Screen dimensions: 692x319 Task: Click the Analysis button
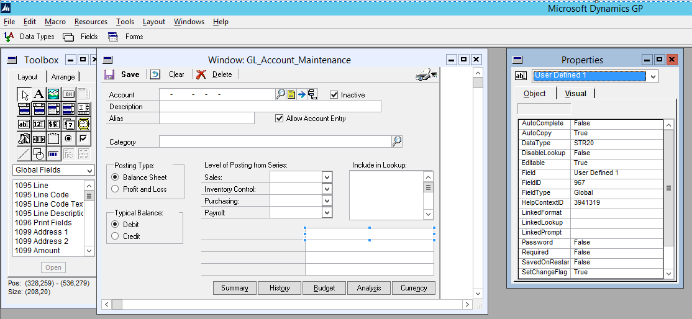(x=369, y=288)
